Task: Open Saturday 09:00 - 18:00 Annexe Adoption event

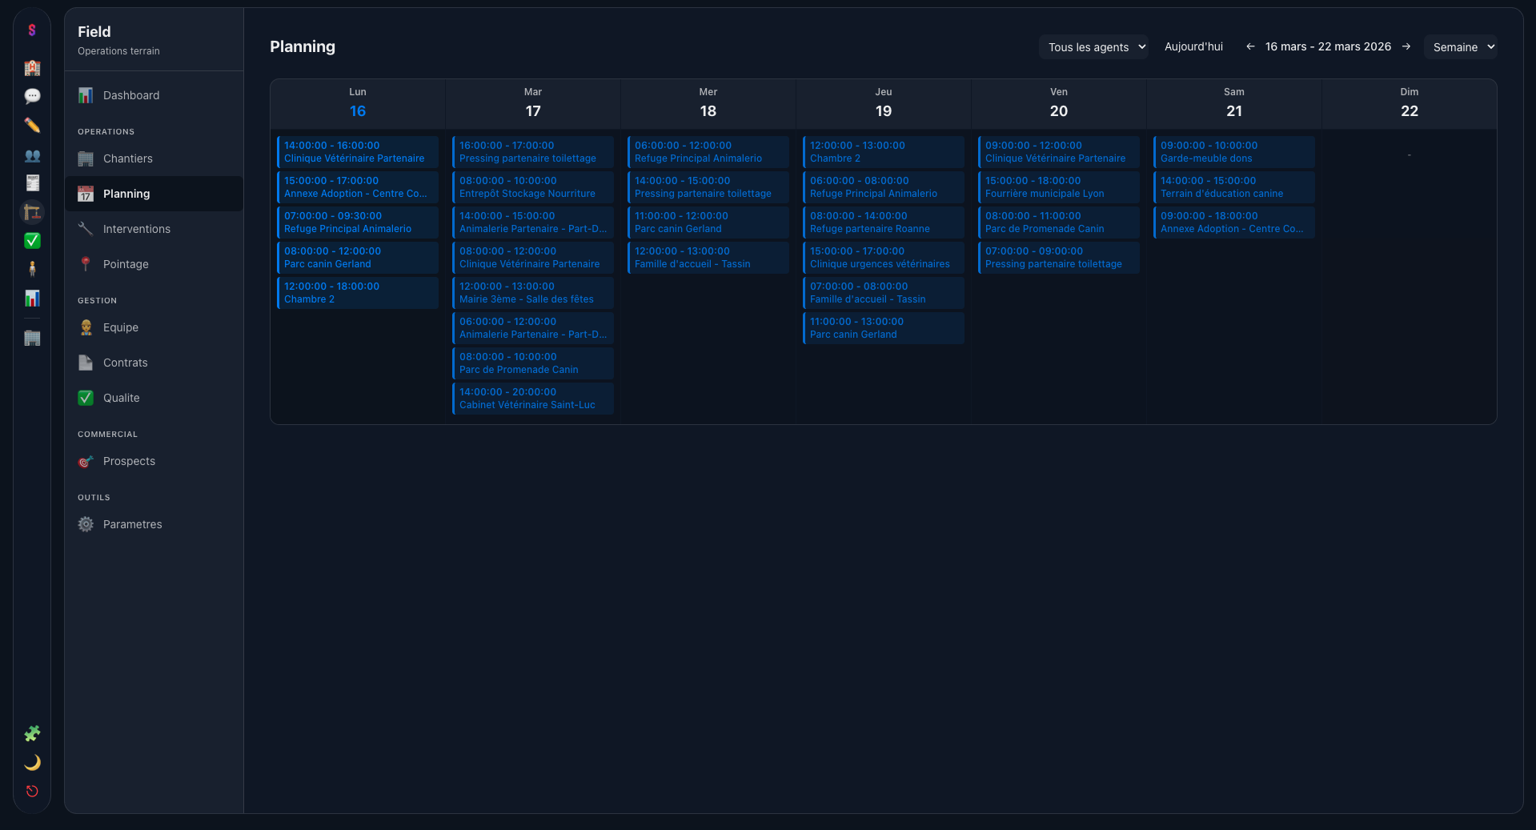Action: pos(1234,223)
